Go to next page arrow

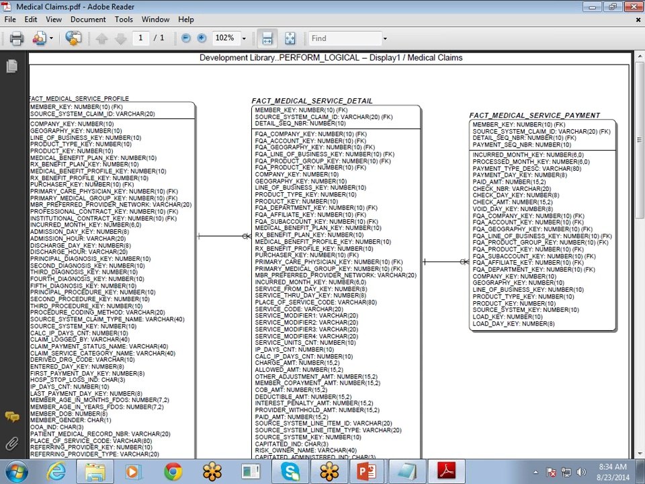120,39
